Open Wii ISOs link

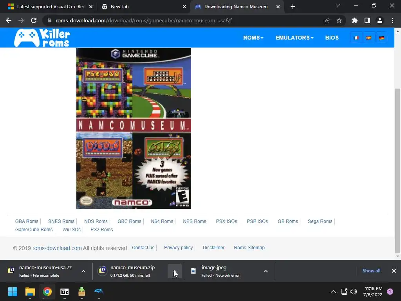click(72, 230)
